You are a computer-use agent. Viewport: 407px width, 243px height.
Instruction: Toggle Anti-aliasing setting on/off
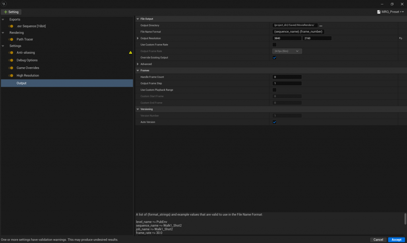11,53
